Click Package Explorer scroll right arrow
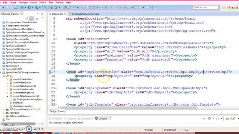Image resolution: width=239 pixels, height=134 pixels. [43, 124]
